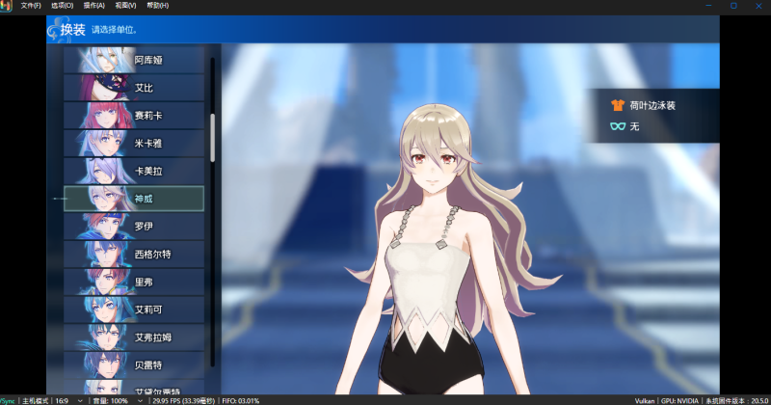
Task: Select the 艾莉可 unit row
Action: tap(134, 310)
